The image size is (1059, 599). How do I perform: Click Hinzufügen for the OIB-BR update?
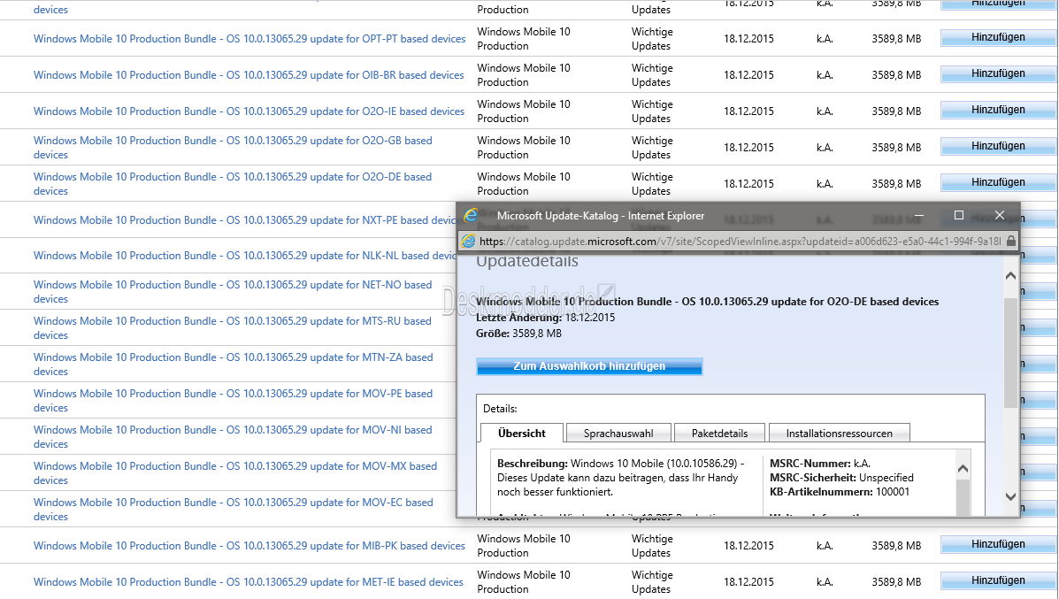[998, 73]
